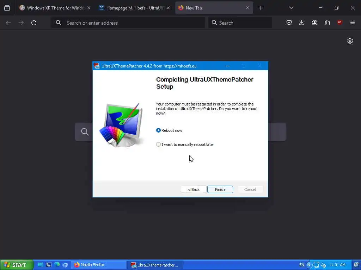Click the UltraUXThemePatcher title bar icon
The image size is (361, 270).
click(97, 66)
